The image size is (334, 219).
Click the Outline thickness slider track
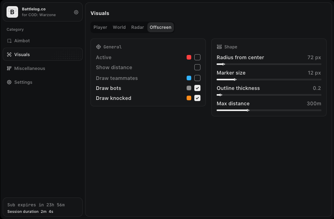pyautogui.click(x=269, y=95)
